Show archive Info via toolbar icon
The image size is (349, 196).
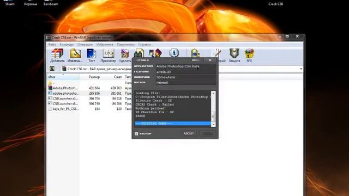(x=174, y=53)
